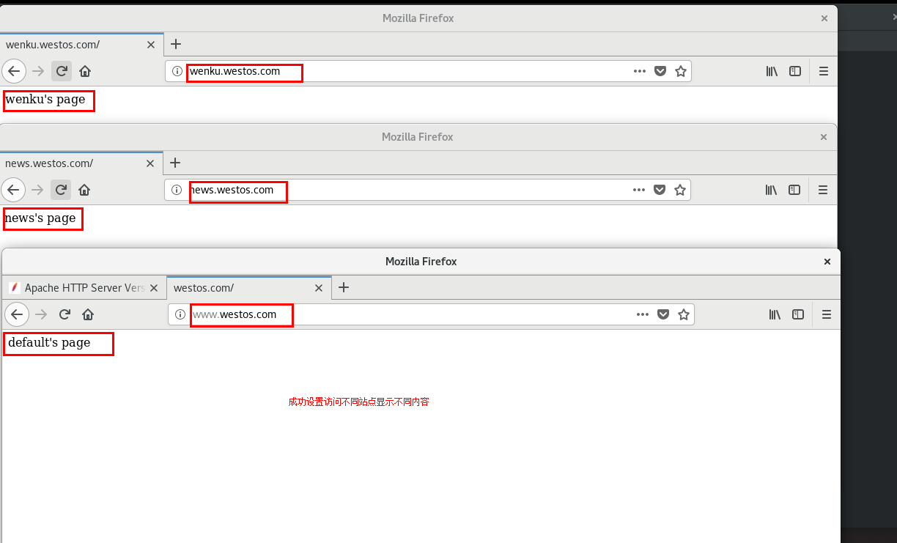This screenshot has height=543, width=897.
Task: Open Library in wenku.westos.com window
Action: click(x=772, y=71)
